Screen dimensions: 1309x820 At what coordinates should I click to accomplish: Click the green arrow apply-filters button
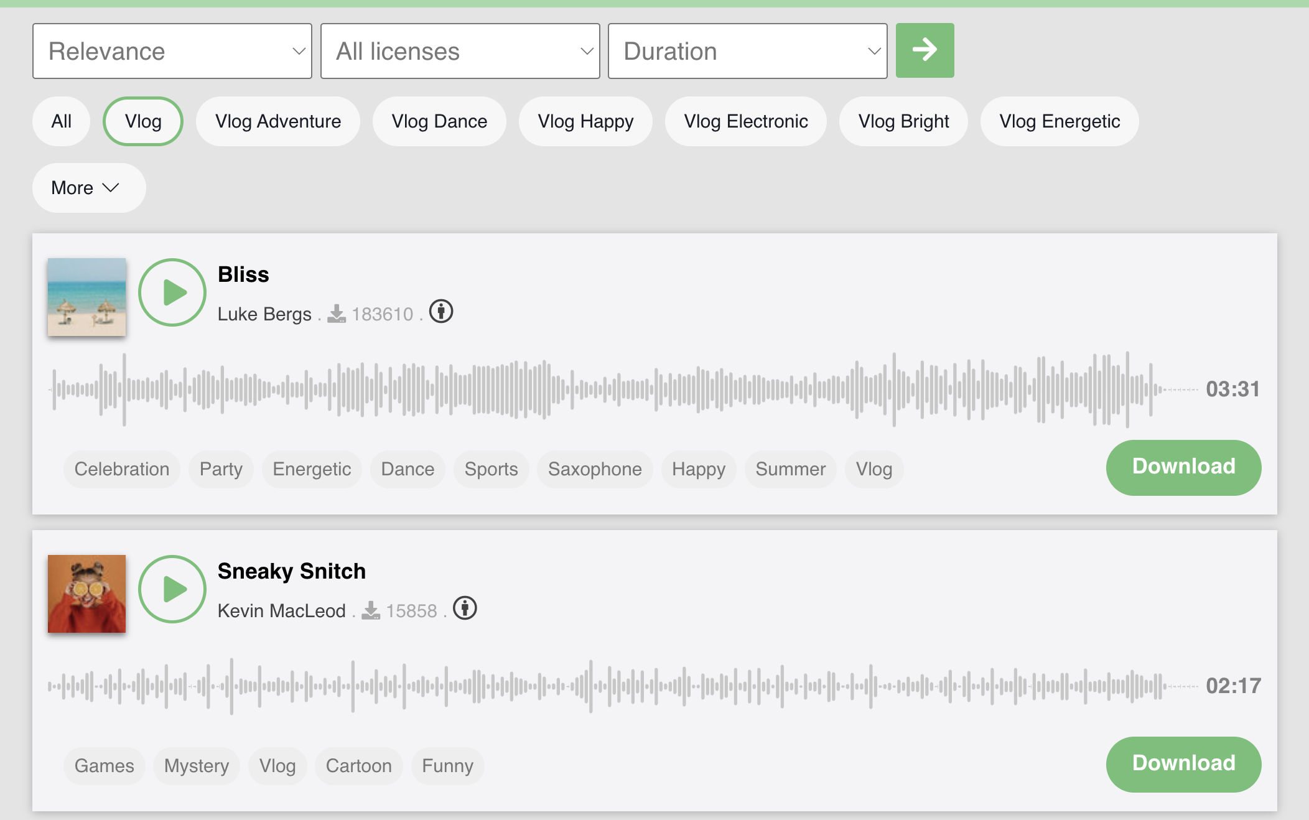pos(925,50)
